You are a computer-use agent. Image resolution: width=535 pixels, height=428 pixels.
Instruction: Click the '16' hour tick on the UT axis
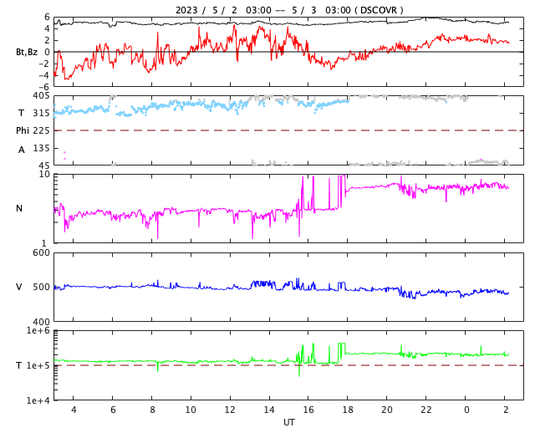click(308, 410)
